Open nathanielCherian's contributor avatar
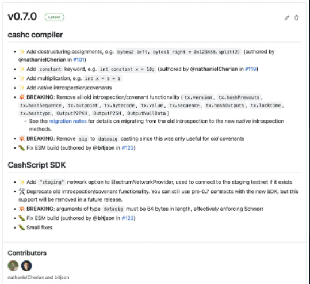This screenshot has width=310, height=284. (13, 266)
